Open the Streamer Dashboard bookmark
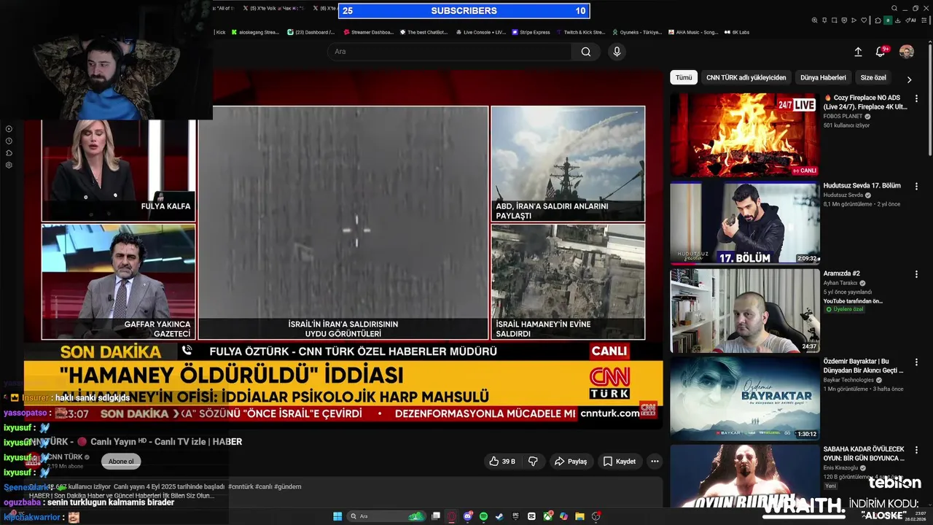This screenshot has height=525, width=933. point(368,32)
